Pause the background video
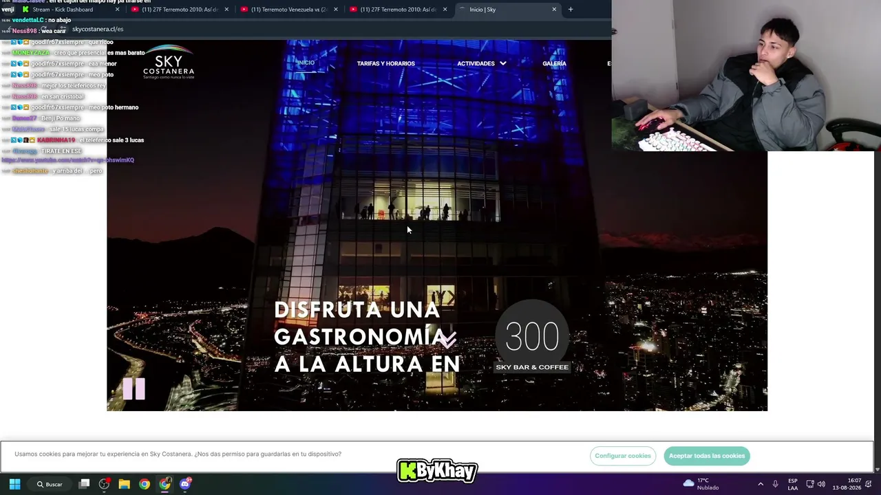Screen dimensions: 881x495 (x=134, y=389)
